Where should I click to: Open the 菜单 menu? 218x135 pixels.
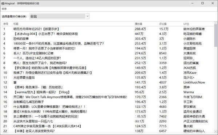pyautogui.click(x=4, y=9)
